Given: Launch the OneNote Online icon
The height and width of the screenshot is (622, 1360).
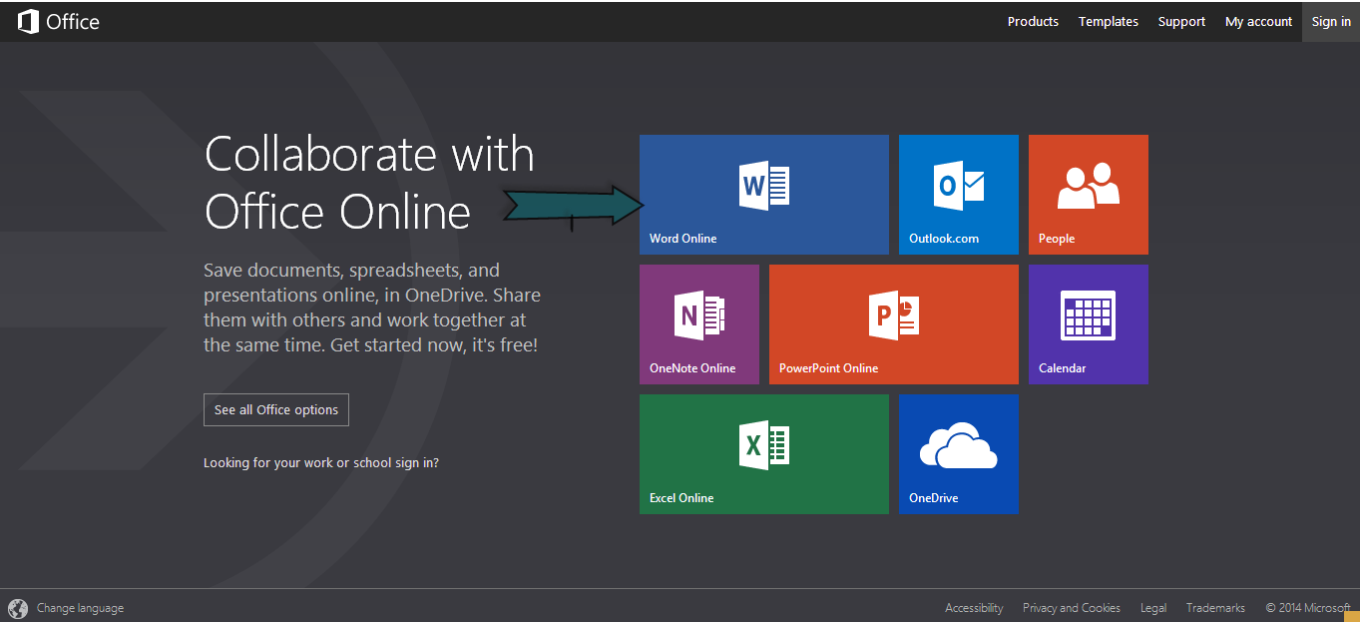Looking at the screenshot, I should (699, 315).
